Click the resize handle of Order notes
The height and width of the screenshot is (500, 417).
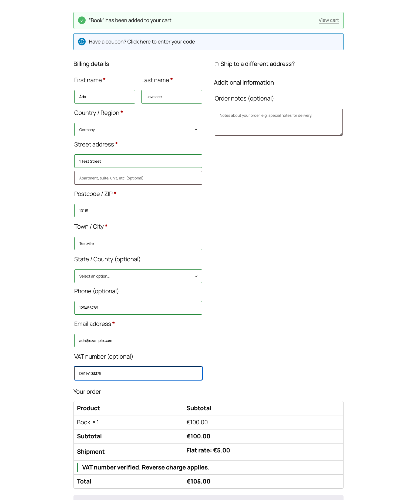341,134
